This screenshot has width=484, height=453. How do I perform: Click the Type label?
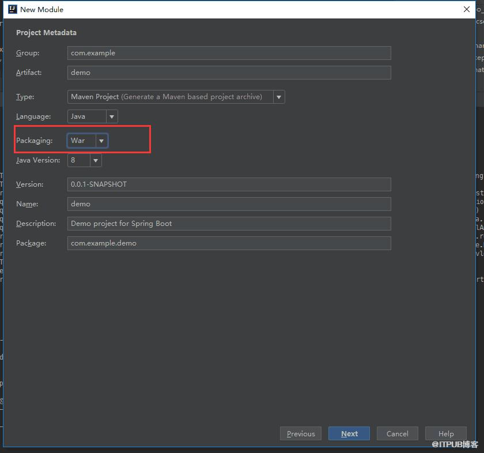[x=25, y=97]
